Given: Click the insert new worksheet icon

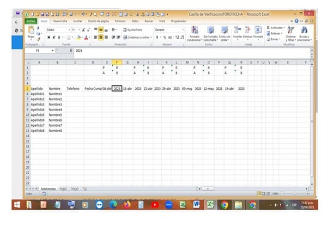Looking at the screenshot, I should [85, 189].
